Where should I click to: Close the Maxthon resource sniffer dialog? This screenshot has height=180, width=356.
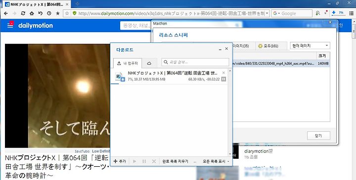[x=330, y=22]
